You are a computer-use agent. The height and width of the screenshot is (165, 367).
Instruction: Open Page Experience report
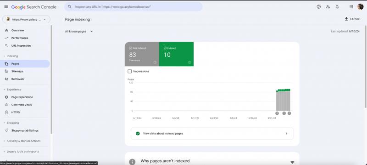25,97
